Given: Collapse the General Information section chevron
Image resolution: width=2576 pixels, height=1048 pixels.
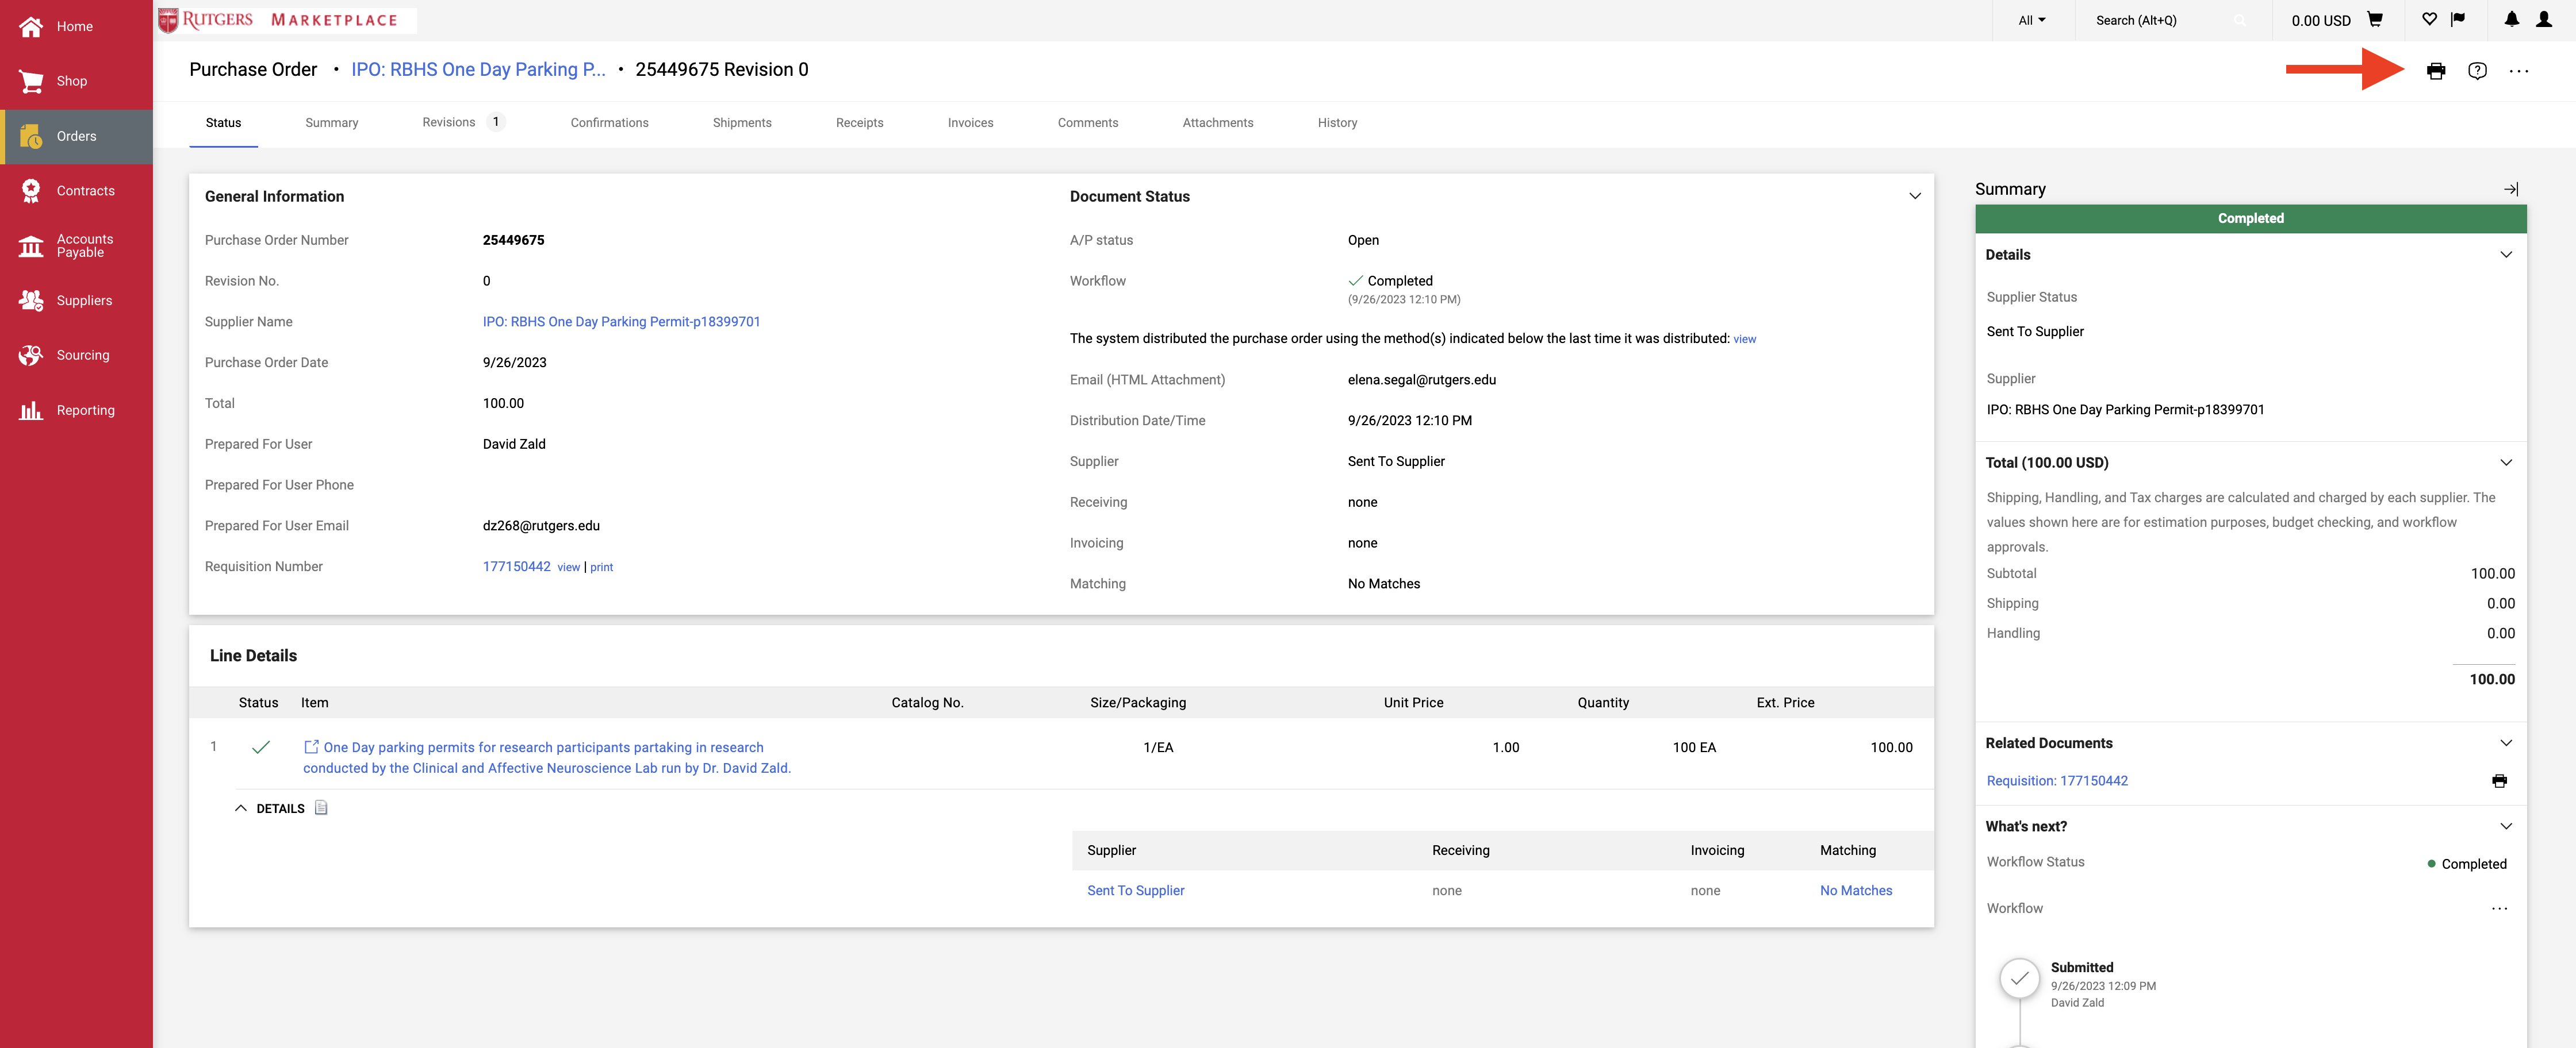Looking at the screenshot, I should 1915,196.
